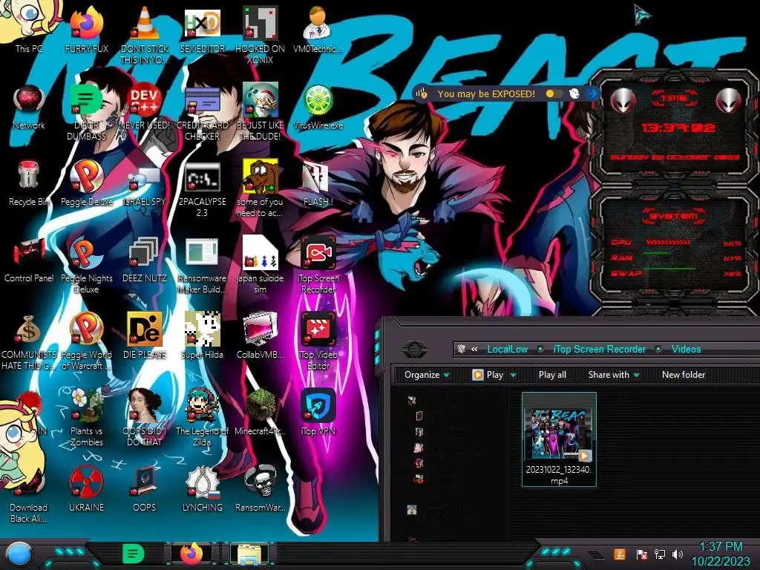
Task: Switch to File Explorer on the taskbar
Action: click(x=249, y=554)
